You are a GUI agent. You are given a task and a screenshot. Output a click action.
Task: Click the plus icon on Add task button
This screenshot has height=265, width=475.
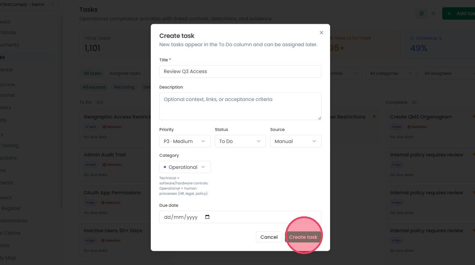point(449,13)
